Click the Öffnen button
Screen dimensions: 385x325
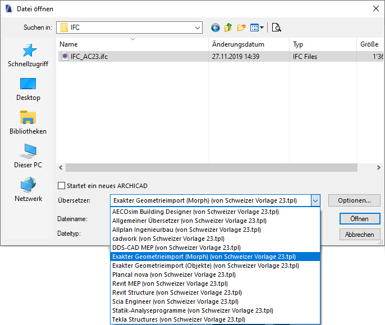360,219
